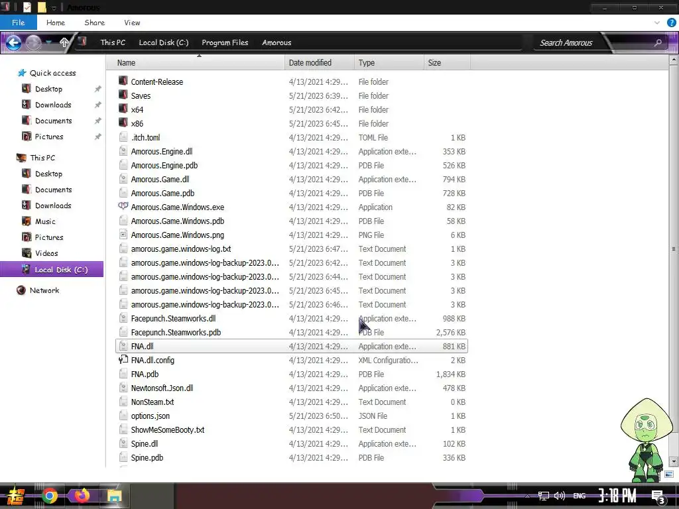Screen dimensions: 679x509
Task: Select the Amorous.Engine.dll file icon
Action: pos(123,151)
